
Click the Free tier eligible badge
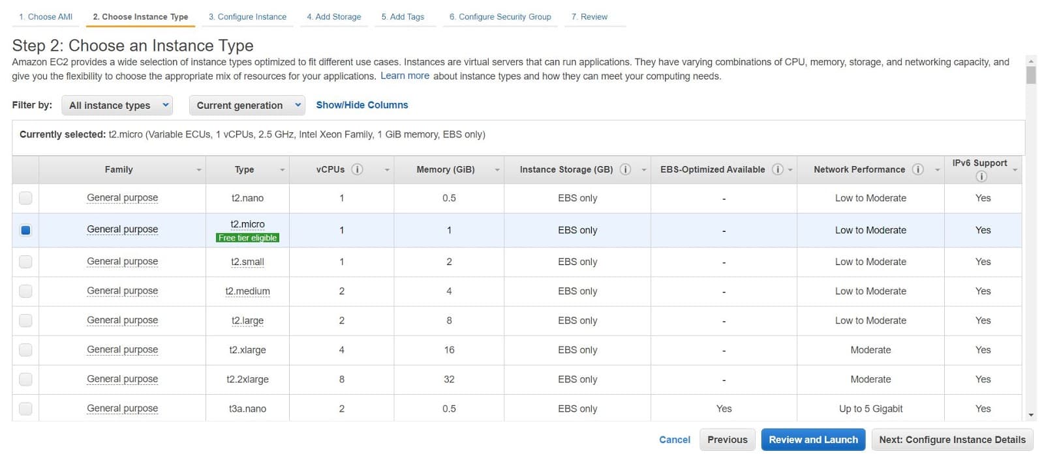[x=247, y=238]
